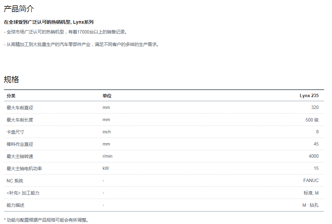Click the kW unit cell

coord(106,169)
